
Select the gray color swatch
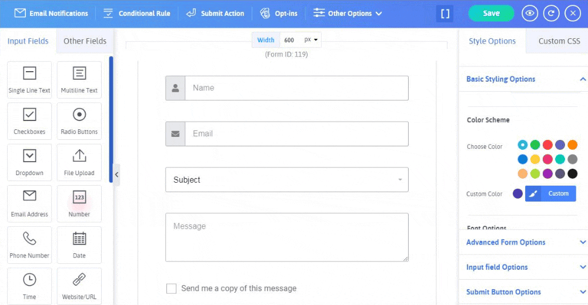[x=572, y=159]
